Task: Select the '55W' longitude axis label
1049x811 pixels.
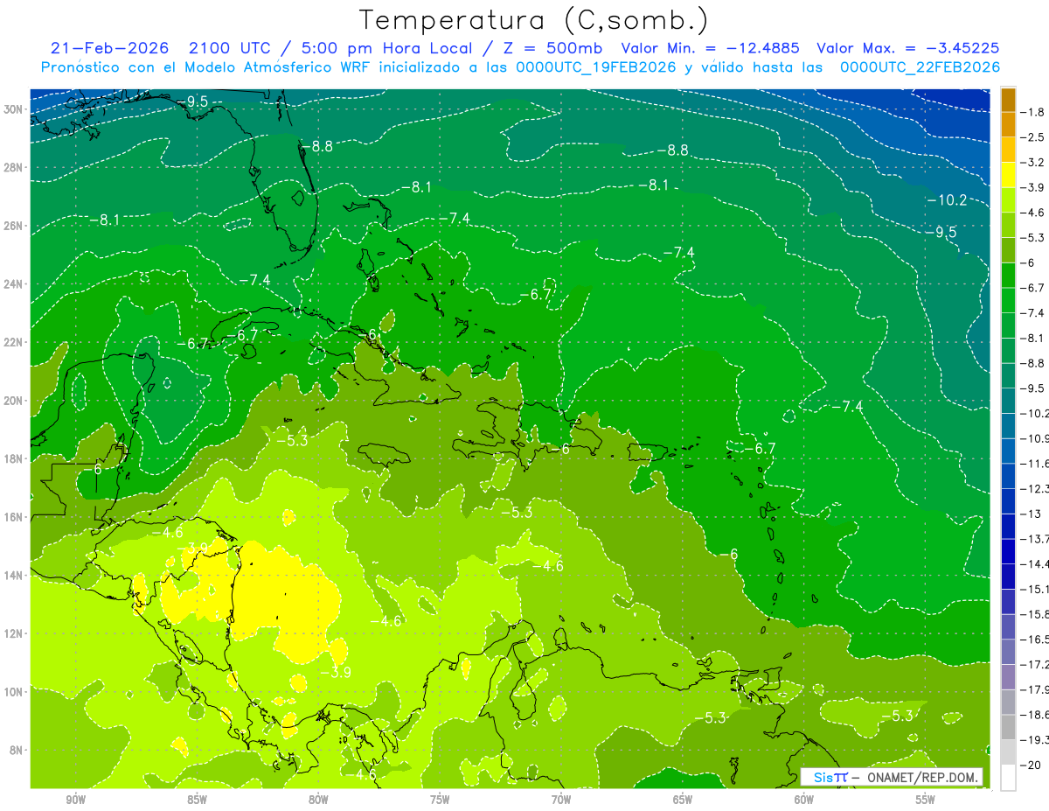Action: [926, 800]
